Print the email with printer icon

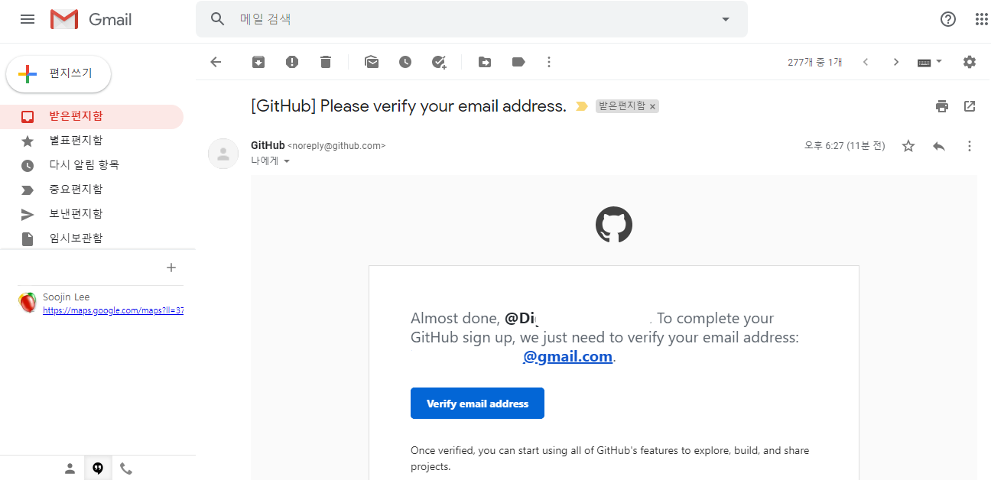tap(942, 106)
